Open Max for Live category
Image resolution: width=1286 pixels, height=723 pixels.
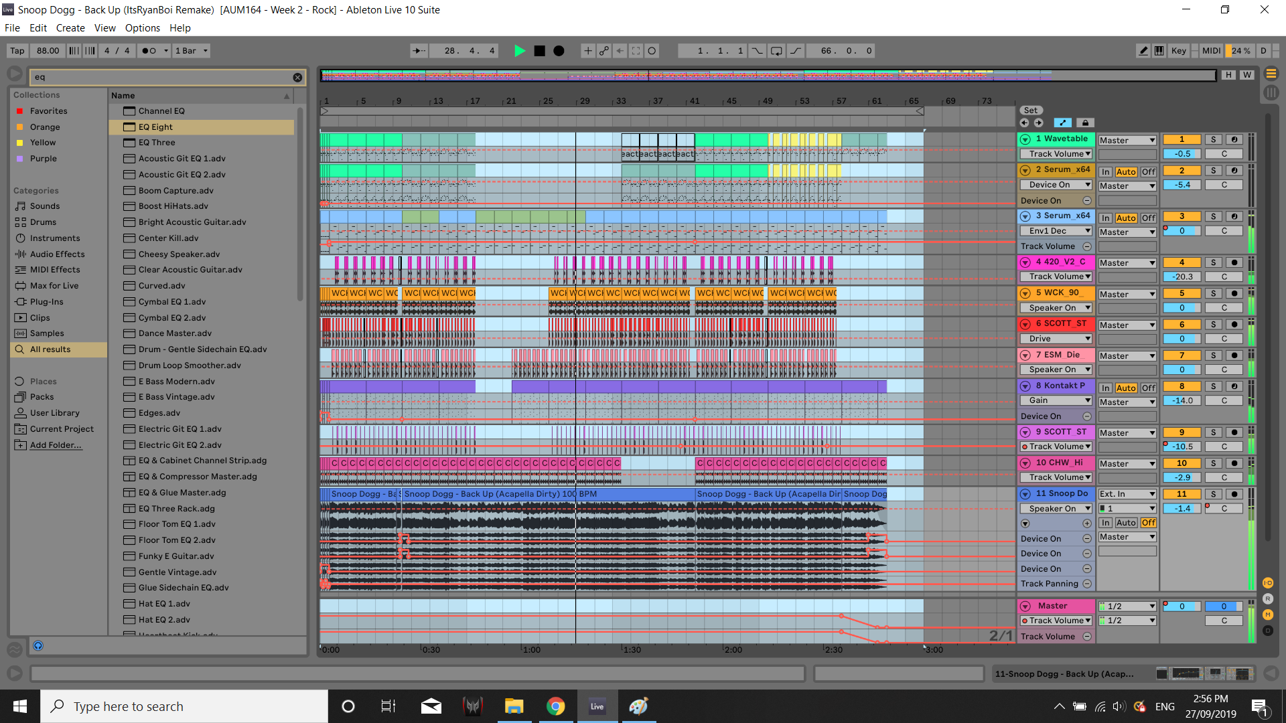click(54, 286)
